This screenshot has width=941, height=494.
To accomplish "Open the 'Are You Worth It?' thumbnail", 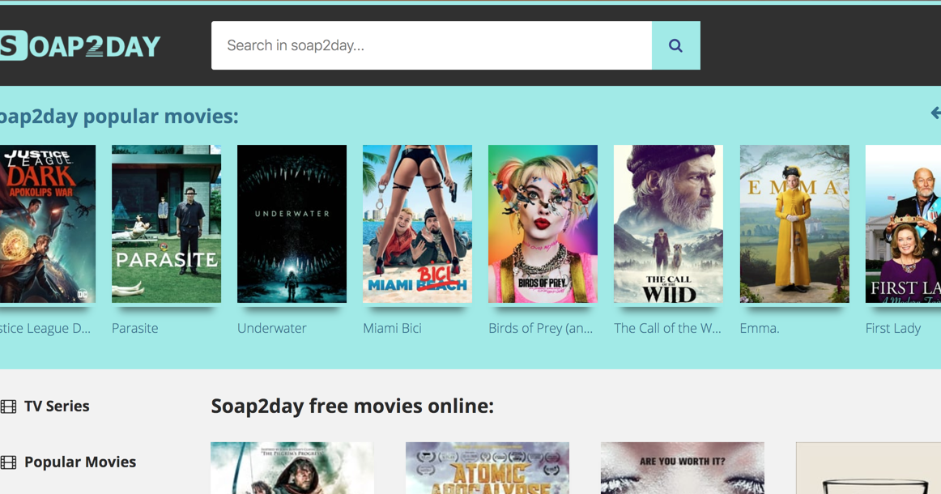I will [x=683, y=468].
